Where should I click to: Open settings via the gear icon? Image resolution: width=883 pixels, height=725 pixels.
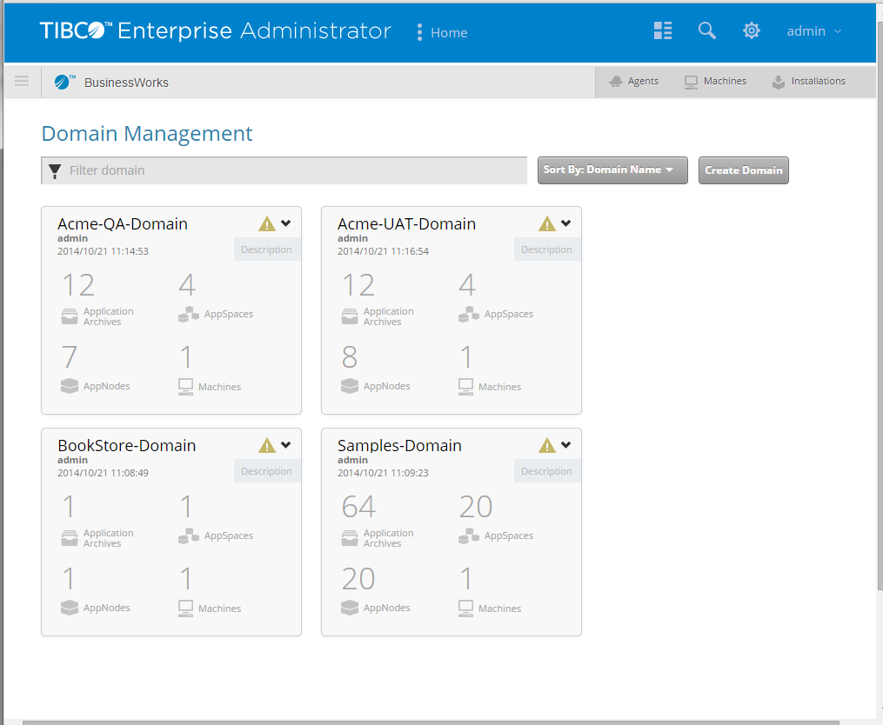click(x=752, y=31)
